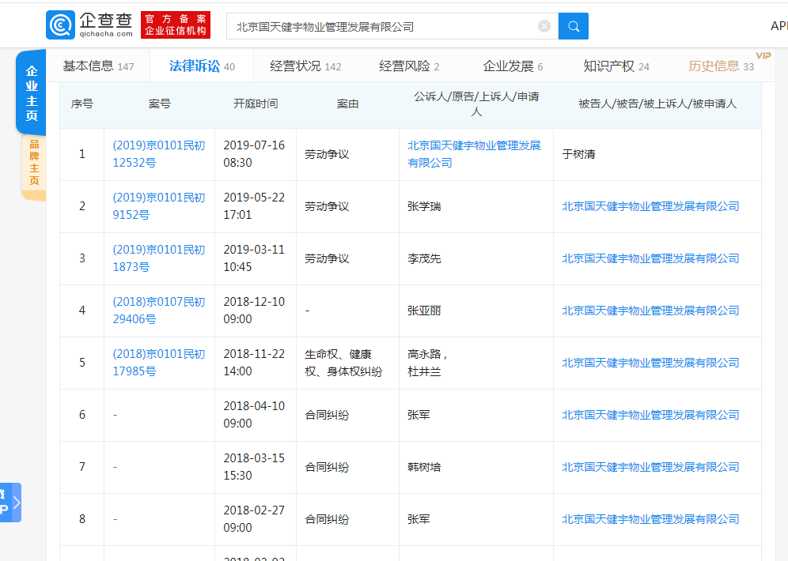Click hearing time 2019-05-22 17:01
788x561 pixels.
[x=254, y=206]
